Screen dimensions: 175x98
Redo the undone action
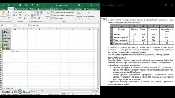(14, 5)
